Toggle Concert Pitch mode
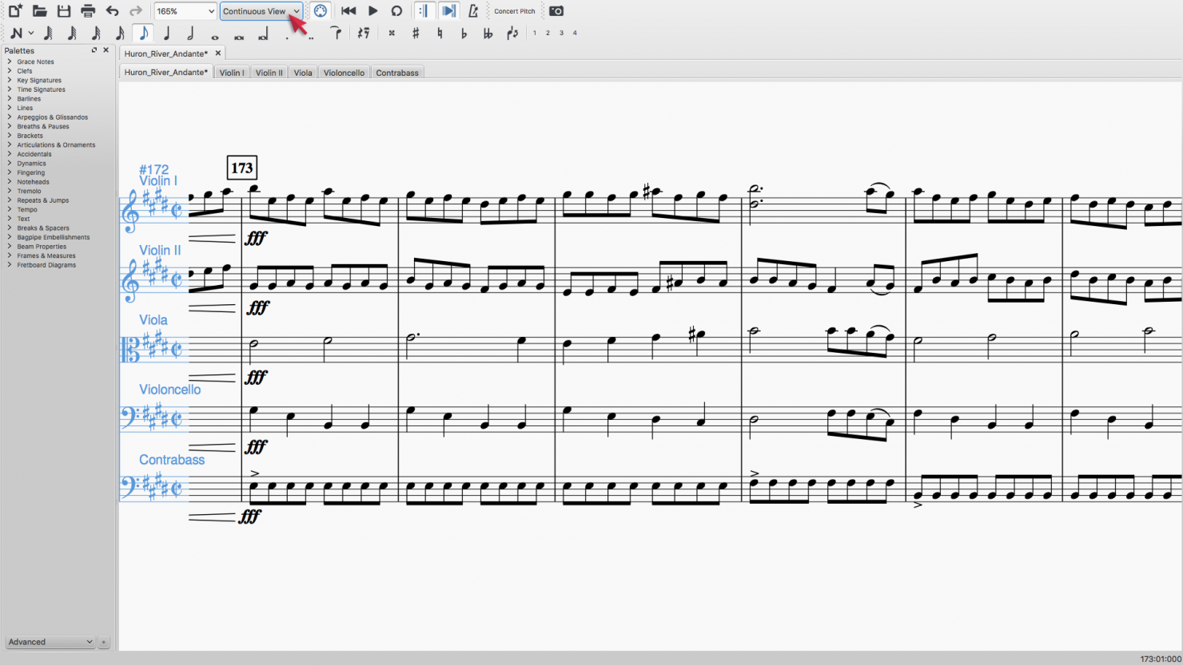 click(x=514, y=10)
